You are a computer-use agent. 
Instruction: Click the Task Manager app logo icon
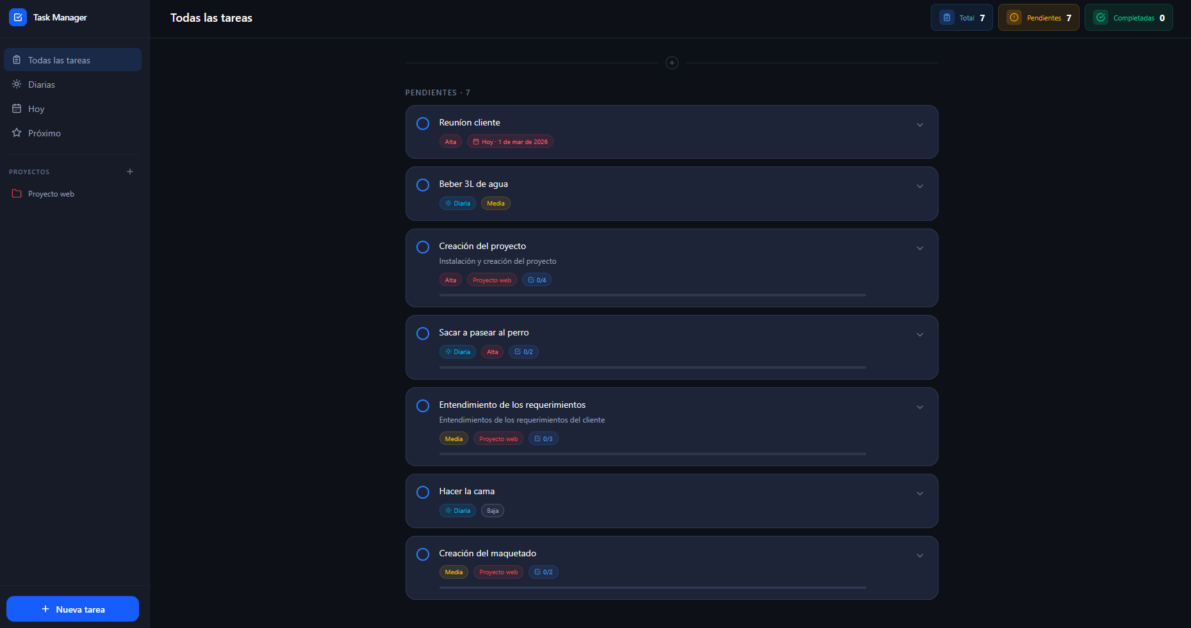(17, 17)
